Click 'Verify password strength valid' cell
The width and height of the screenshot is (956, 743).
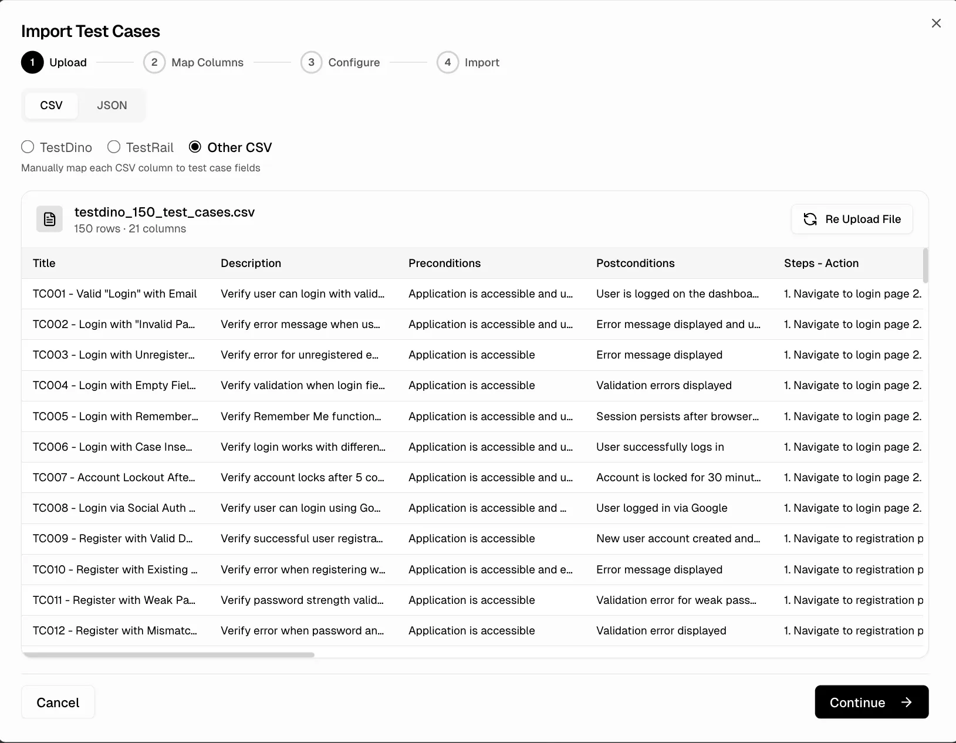[x=302, y=600]
